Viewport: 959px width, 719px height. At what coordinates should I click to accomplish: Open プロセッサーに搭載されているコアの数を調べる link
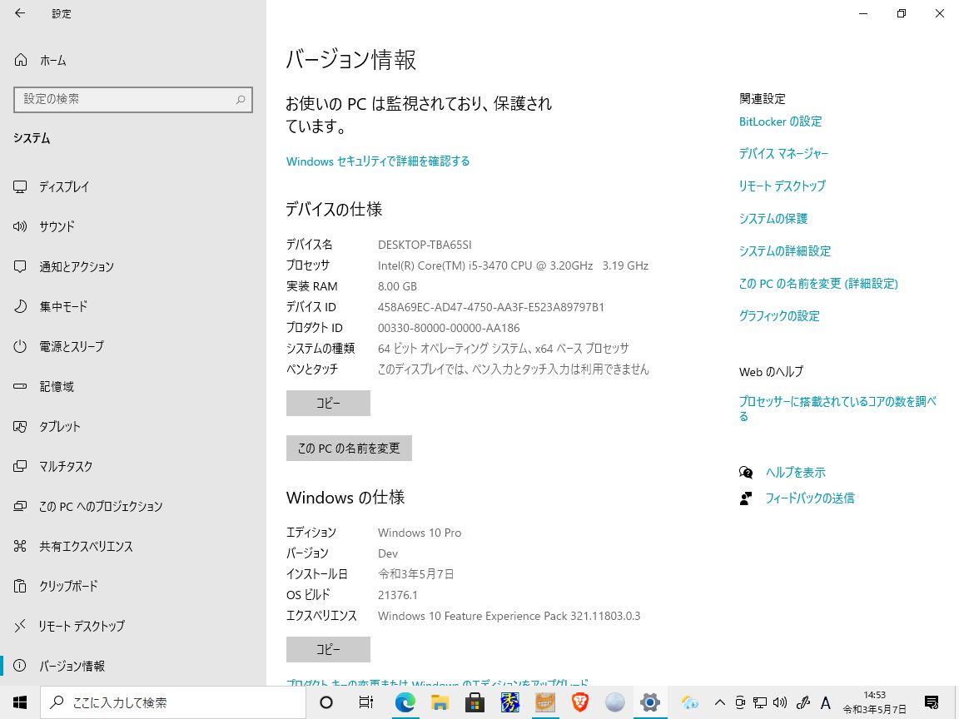pos(837,409)
